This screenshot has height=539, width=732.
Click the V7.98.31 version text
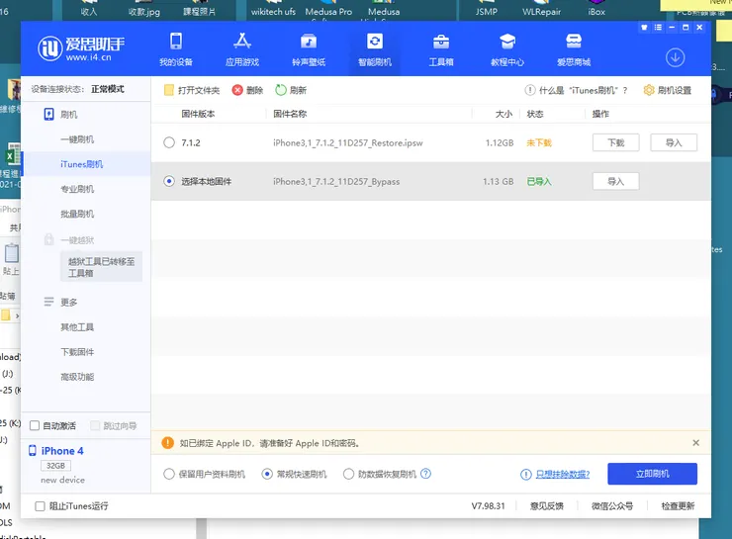point(488,505)
